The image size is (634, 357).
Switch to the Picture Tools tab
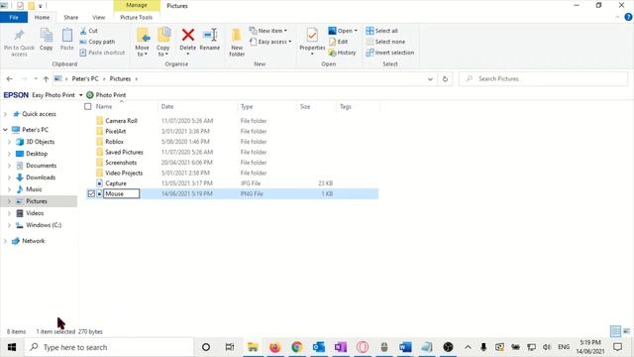coord(137,18)
